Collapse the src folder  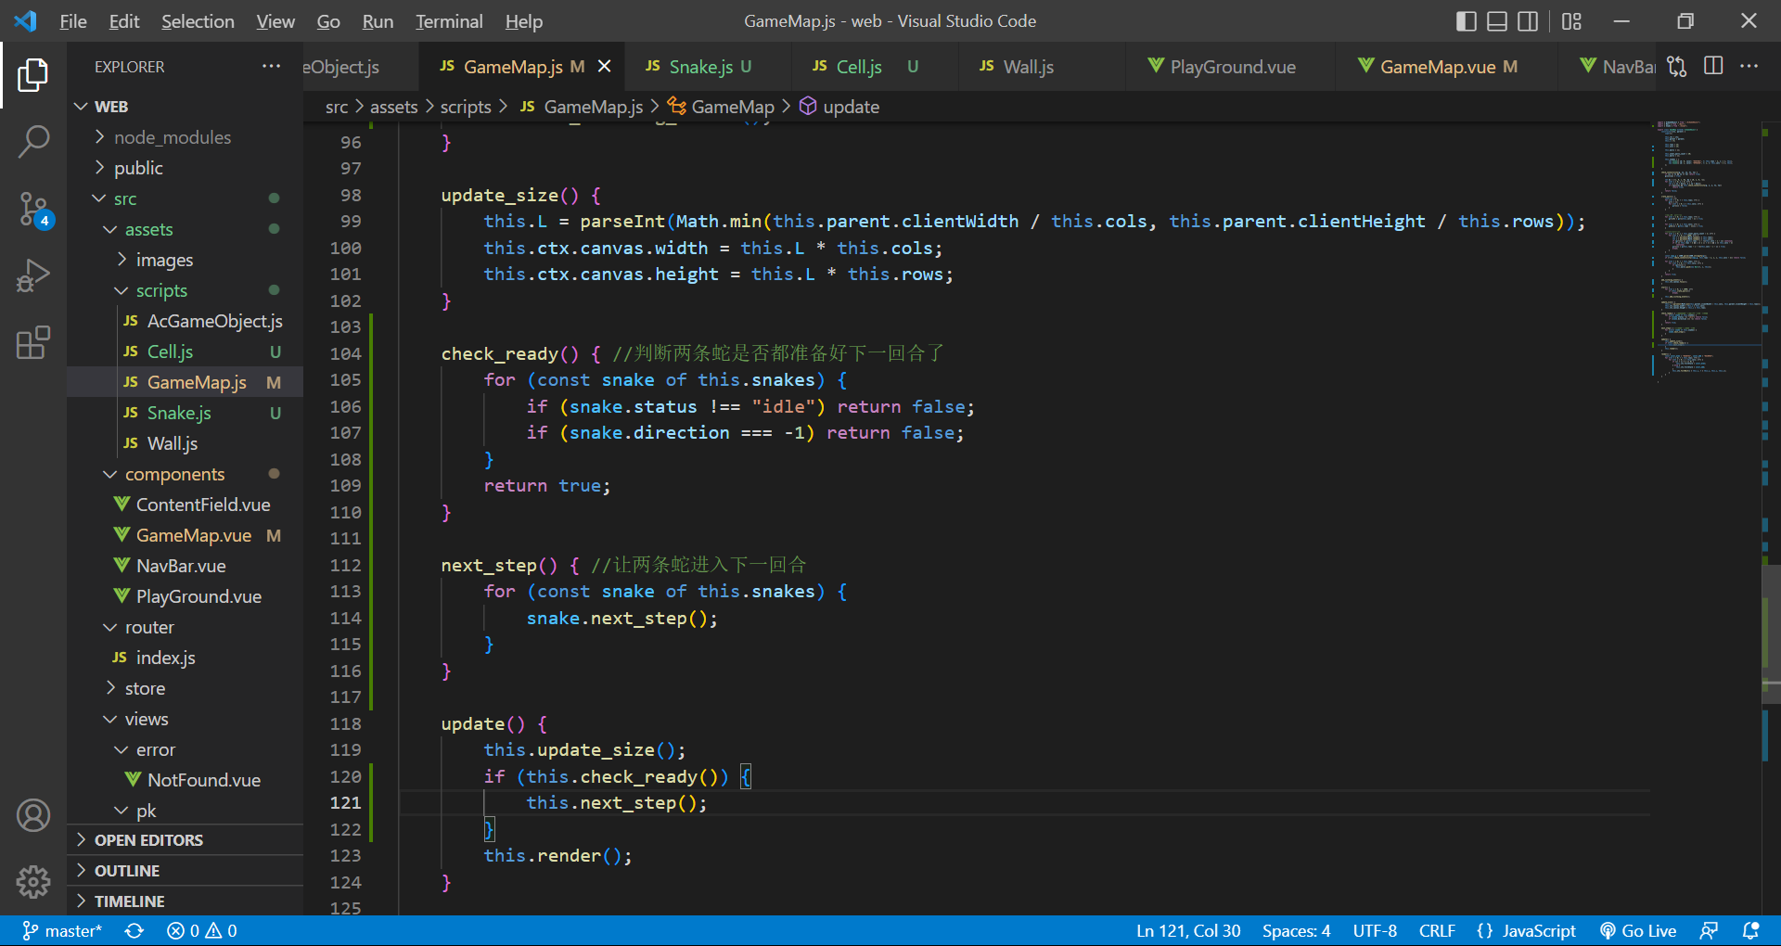point(186,198)
